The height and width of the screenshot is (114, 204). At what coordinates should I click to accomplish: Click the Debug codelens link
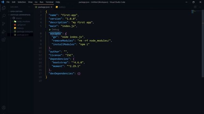[x=55, y=29]
